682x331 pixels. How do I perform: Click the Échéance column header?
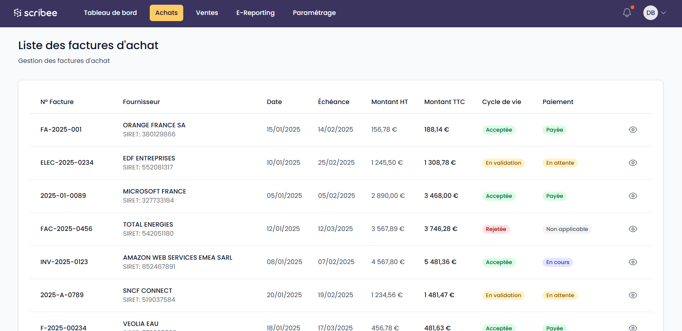coord(334,102)
